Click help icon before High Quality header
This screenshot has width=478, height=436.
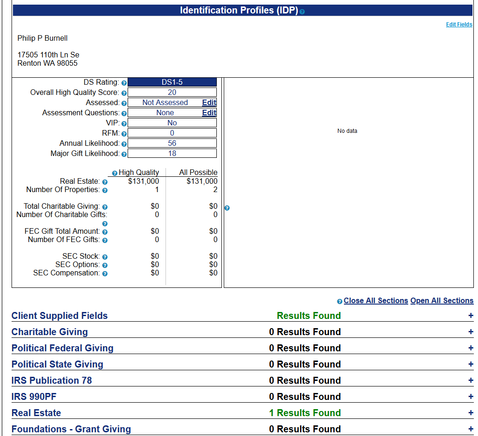click(115, 174)
